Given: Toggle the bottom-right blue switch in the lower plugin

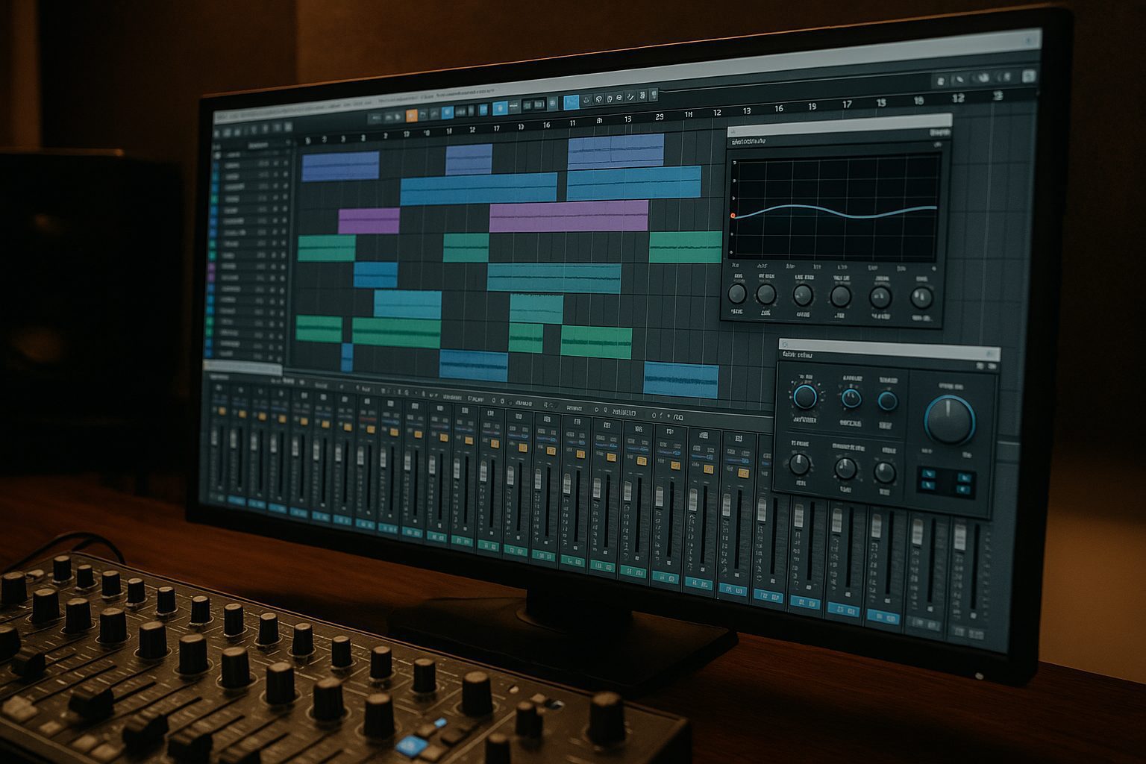Looking at the screenshot, I should pos(965,490).
